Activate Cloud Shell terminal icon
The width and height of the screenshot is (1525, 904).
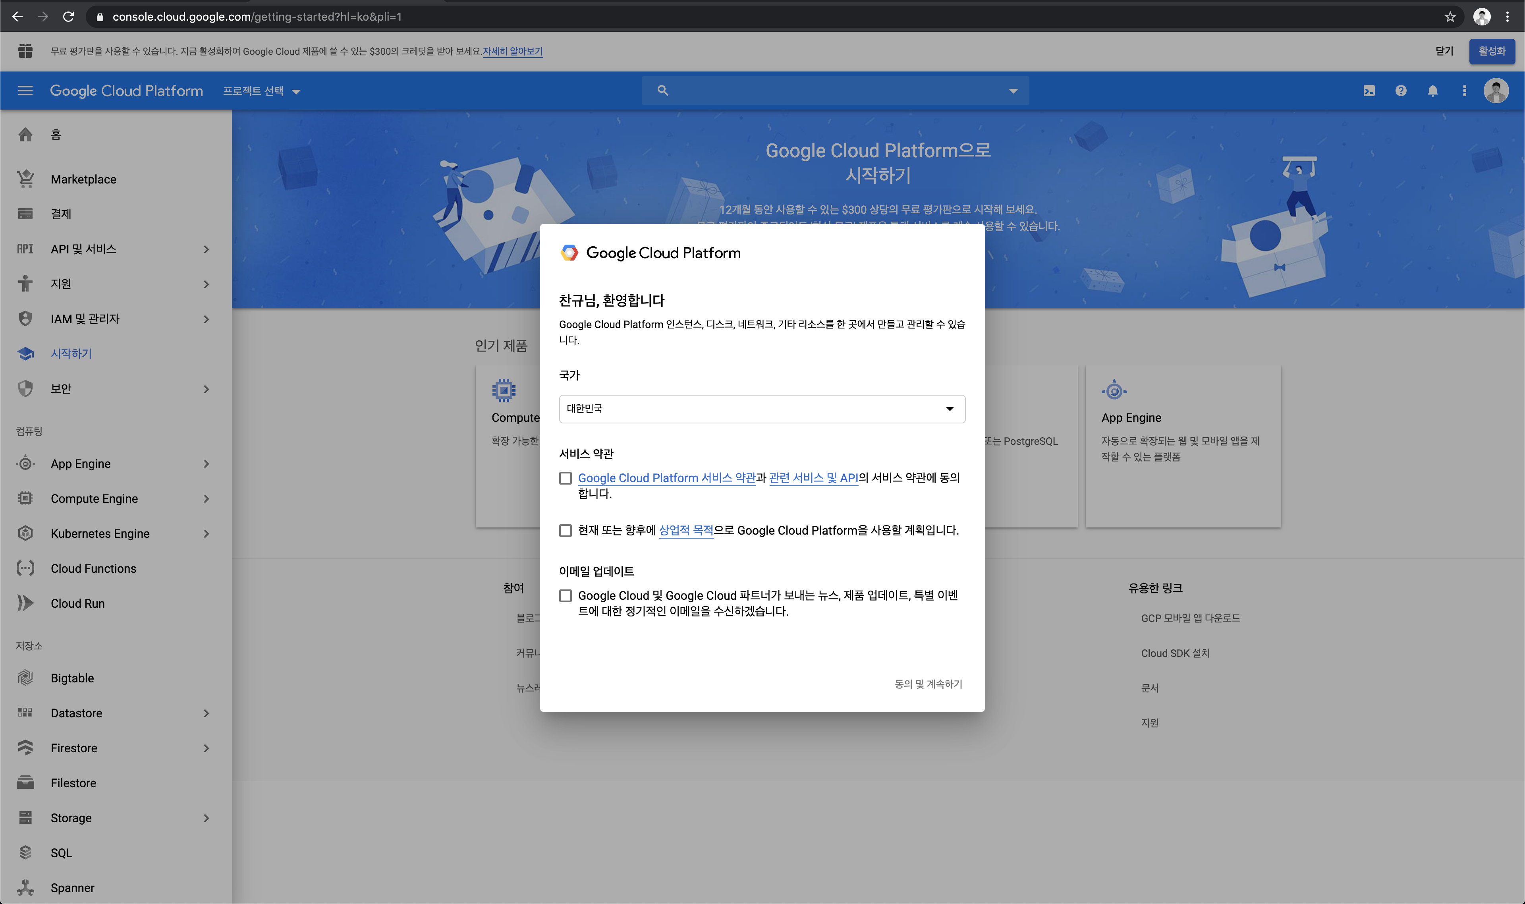tap(1369, 91)
